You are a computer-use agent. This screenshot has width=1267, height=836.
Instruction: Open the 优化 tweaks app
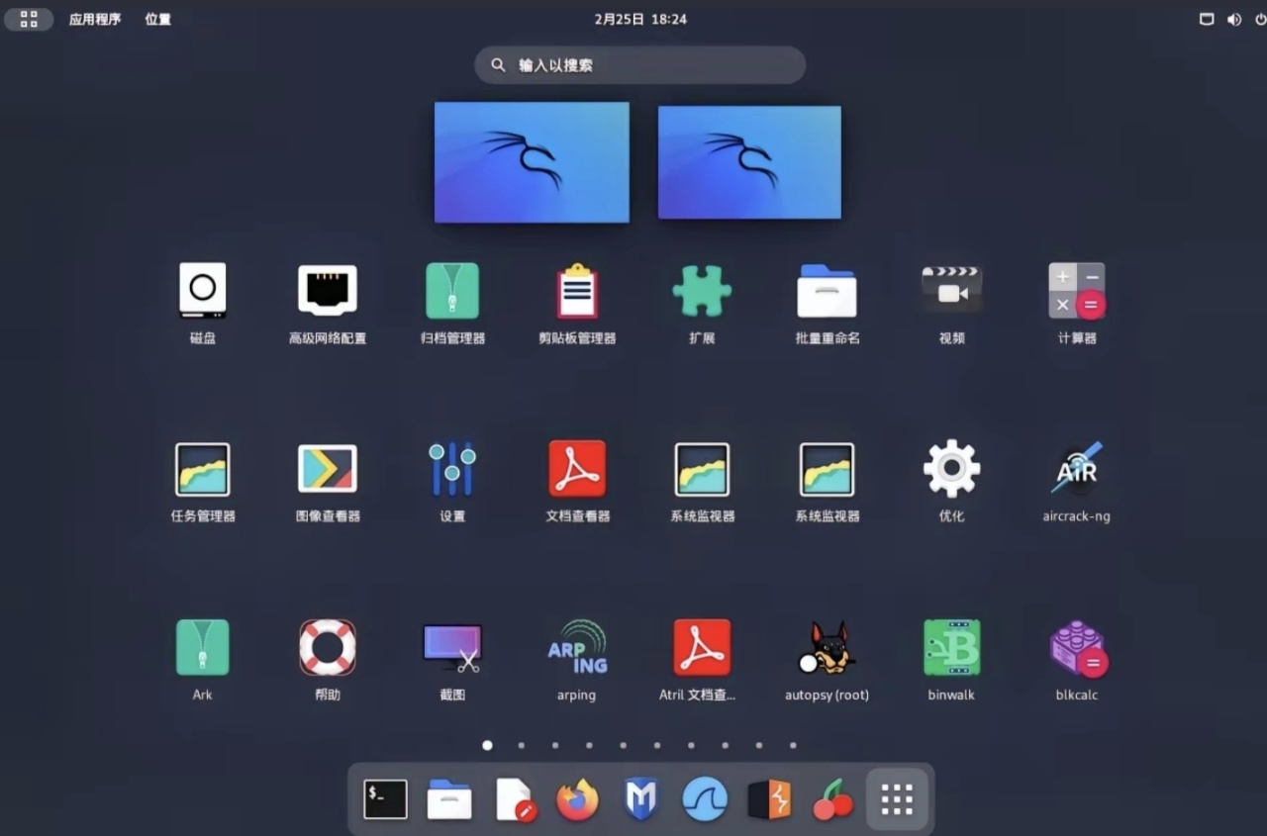(x=951, y=469)
